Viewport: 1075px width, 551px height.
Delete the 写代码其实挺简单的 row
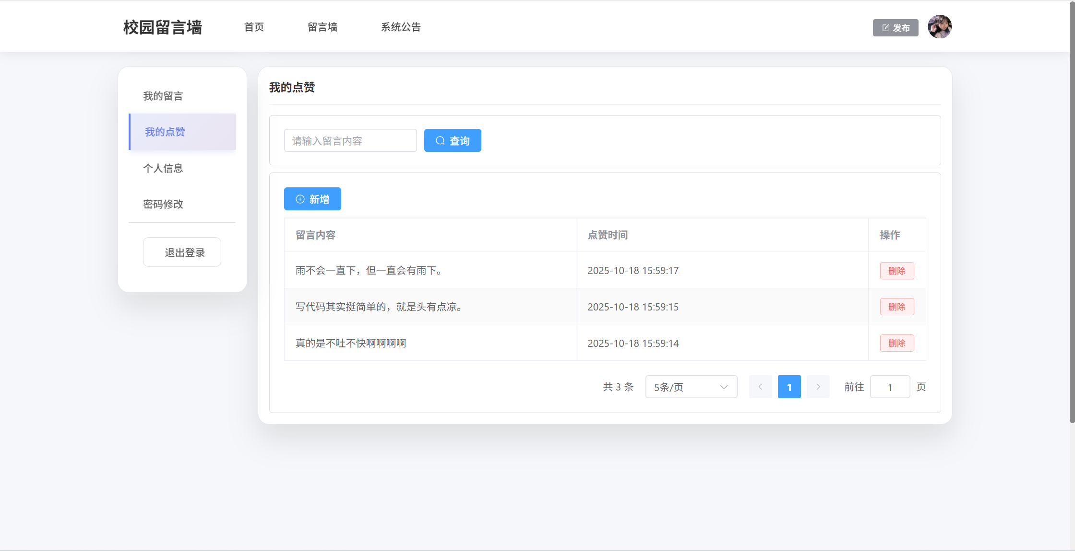point(896,307)
